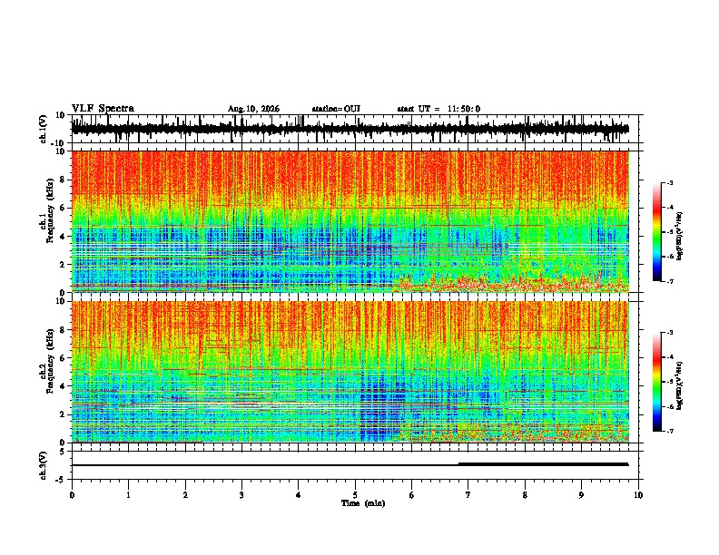719x555 pixels.
Task: Click the time axis tick label "9"
Action: click(x=581, y=495)
